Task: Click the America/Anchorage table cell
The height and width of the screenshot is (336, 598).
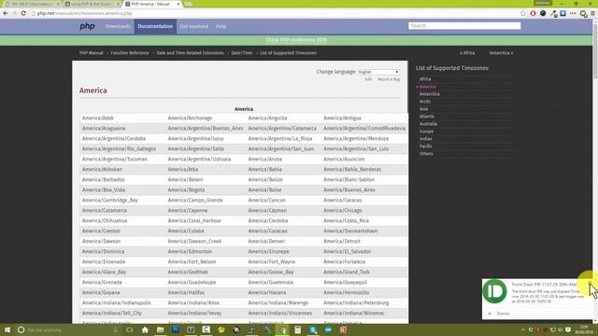Action: coord(190,119)
